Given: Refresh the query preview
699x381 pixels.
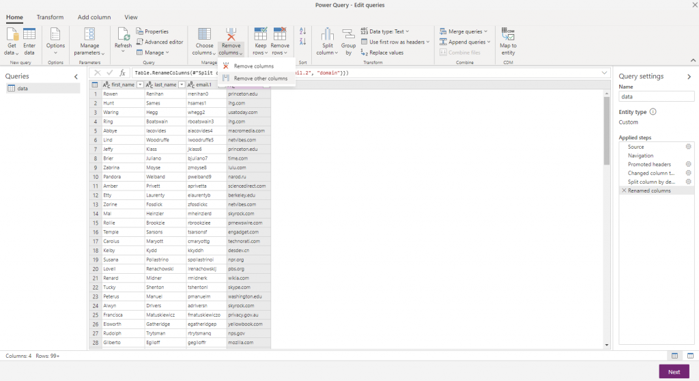Looking at the screenshot, I should point(123,42).
